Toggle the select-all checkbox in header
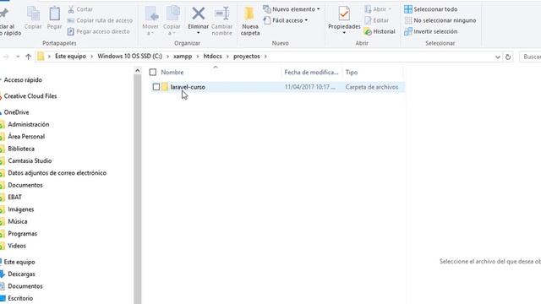Screen dimensions: 541x304 pos(153,72)
